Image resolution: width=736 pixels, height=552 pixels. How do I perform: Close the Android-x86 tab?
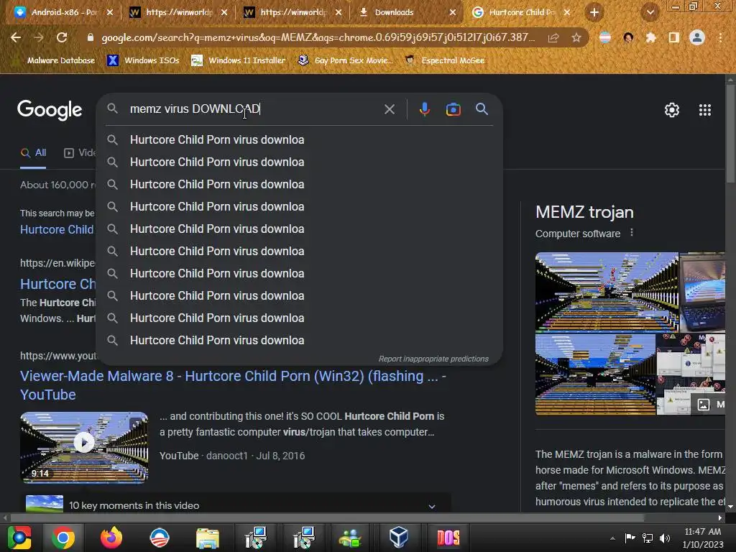[110, 12]
